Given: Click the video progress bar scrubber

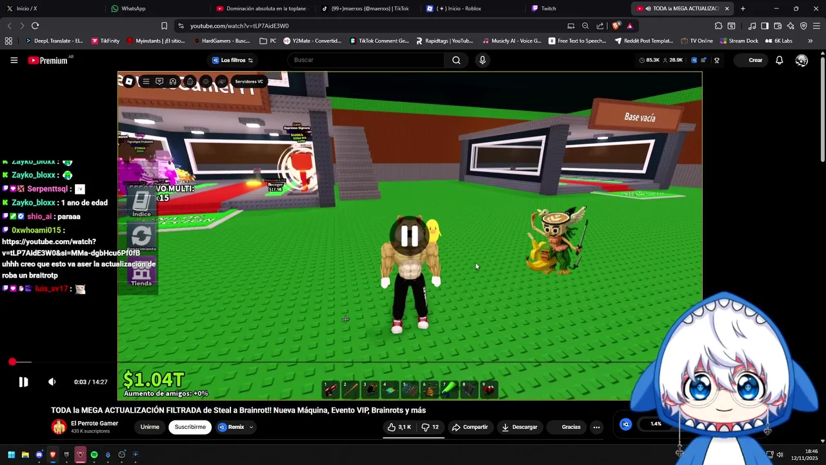Looking at the screenshot, I should [12, 362].
